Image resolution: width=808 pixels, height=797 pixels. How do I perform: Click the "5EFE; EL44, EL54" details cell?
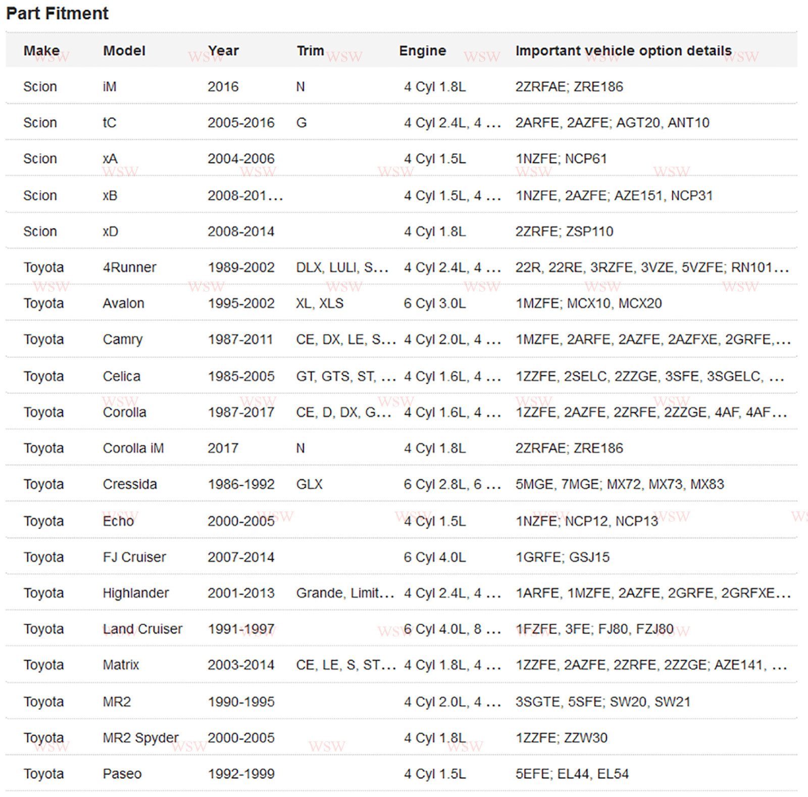[x=572, y=774]
